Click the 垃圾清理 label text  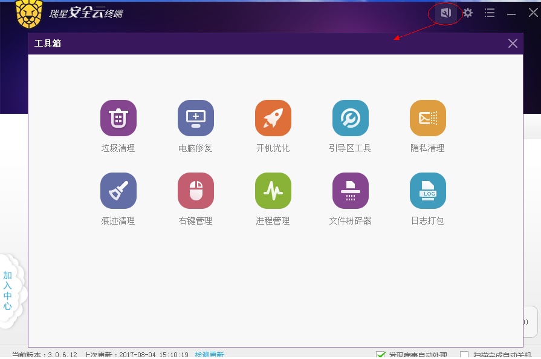click(x=118, y=148)
